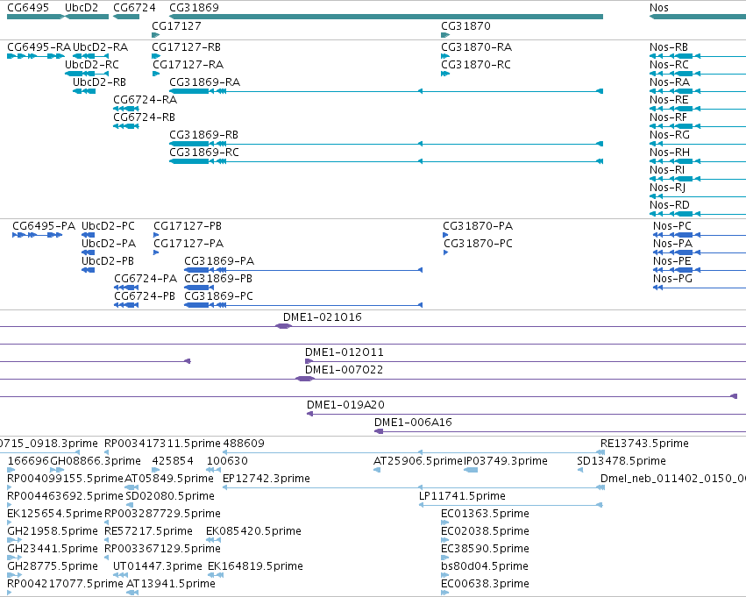Click protein Nos-PC
Image resolution: width=746 pixels, height=597 pixels.
coord(672,226)
